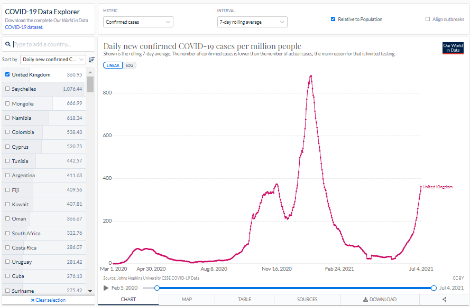This screenshot has height=307, width=470.
Task: Click the Jul 4, 2021 timeline end date
Action: 451,288
